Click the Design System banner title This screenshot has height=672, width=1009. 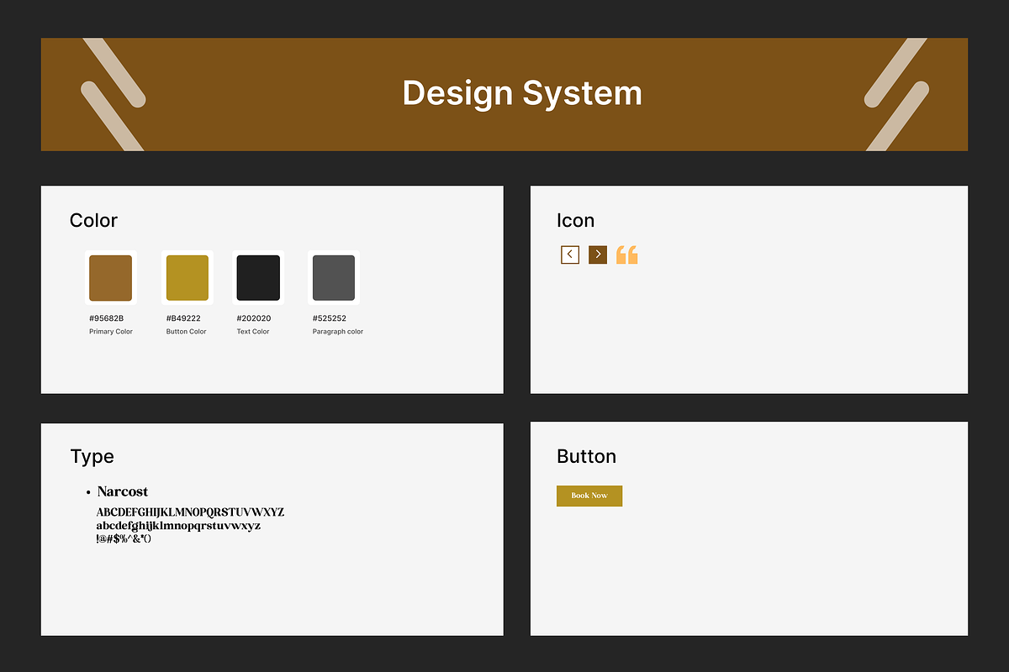click(x=521, y=93)
